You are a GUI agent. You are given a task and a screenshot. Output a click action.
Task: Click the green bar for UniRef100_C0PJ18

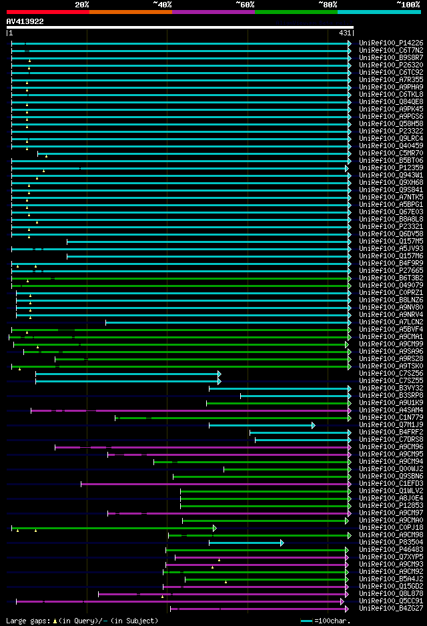114,528
